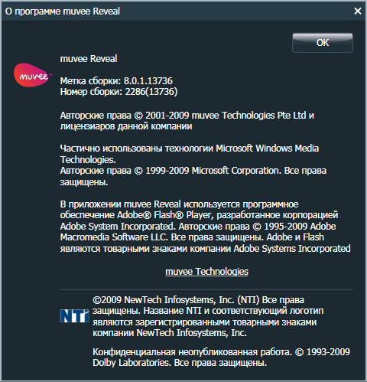Open the muvee Technologies link
Viewport: 367px width, 382px height.
[x=206, y=272]
